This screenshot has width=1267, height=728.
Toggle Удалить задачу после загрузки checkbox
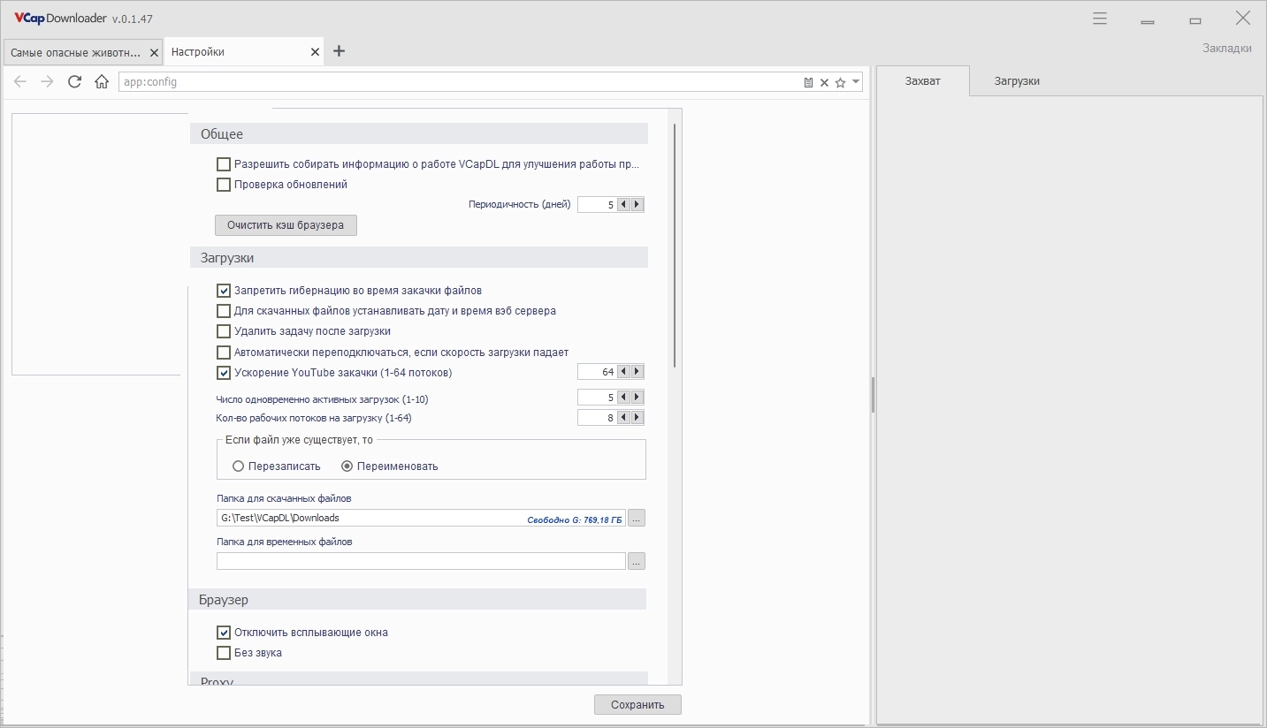pos(224,331)
